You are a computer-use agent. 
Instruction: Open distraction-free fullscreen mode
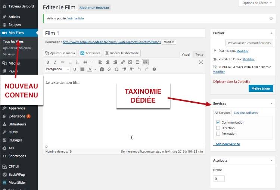(x=201, y=62)
